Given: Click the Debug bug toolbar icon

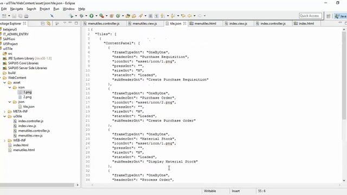Looking at the screenshot, I should click(x=81, y=16).
